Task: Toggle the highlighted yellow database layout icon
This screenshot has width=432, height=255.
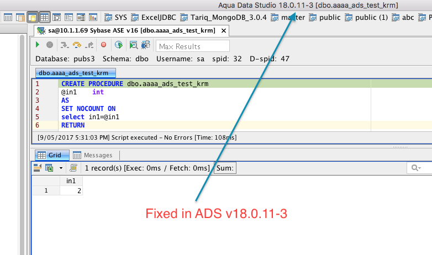Action: point(32,18)
